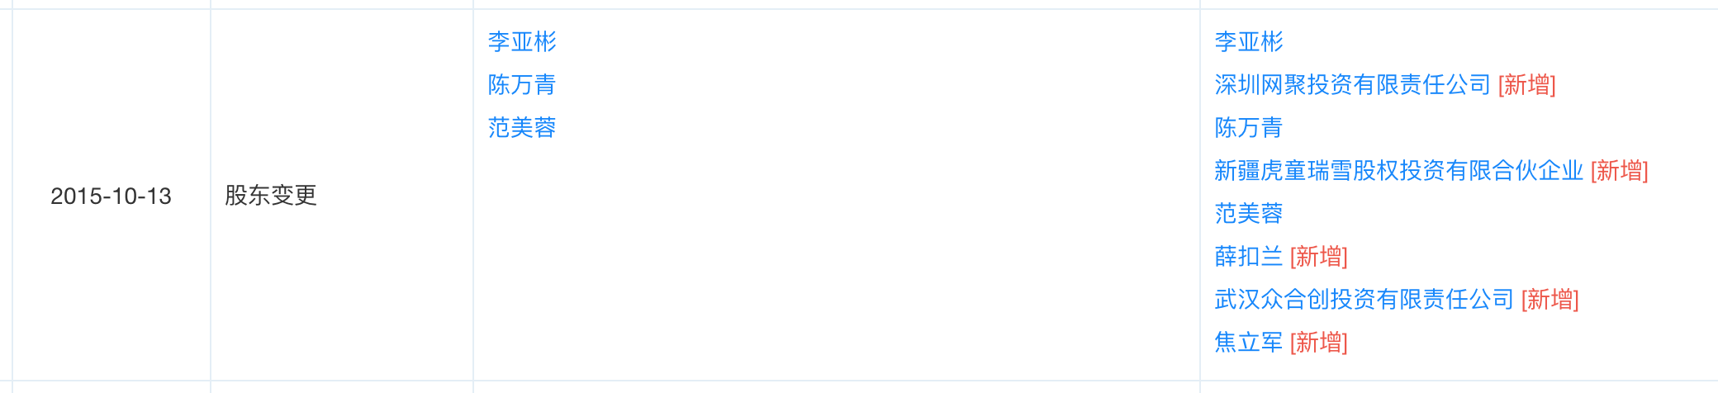Open 李亚彬 link above 深圳网聚投资有限责任公司
This screenshot has width=1718, height=393.
pos(1249,41)
